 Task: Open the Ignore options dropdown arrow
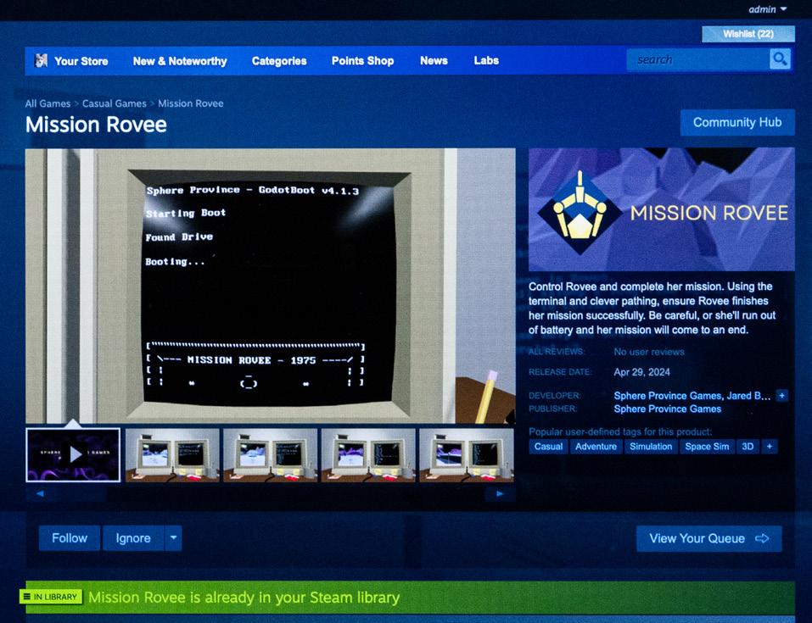pyautogui.click(x=173, y=537)
